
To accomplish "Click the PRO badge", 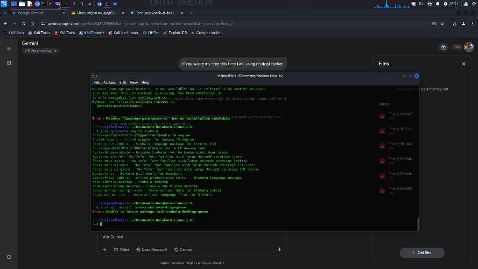I will tap(457, 47).
